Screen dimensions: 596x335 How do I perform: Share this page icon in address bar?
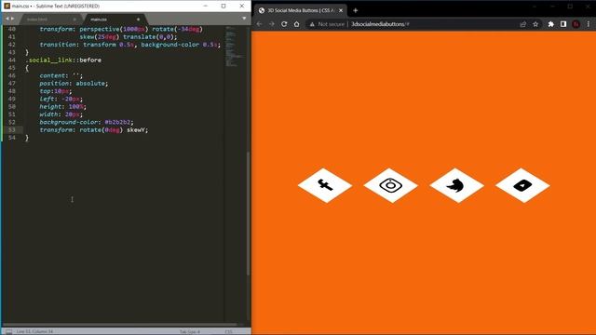(523, 24)
